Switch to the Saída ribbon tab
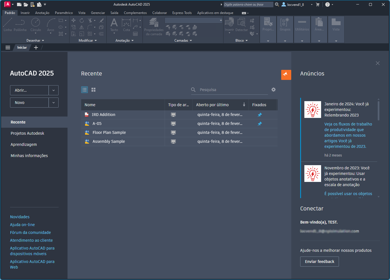This screenshot has height=280, width=390. coord(114,13)
